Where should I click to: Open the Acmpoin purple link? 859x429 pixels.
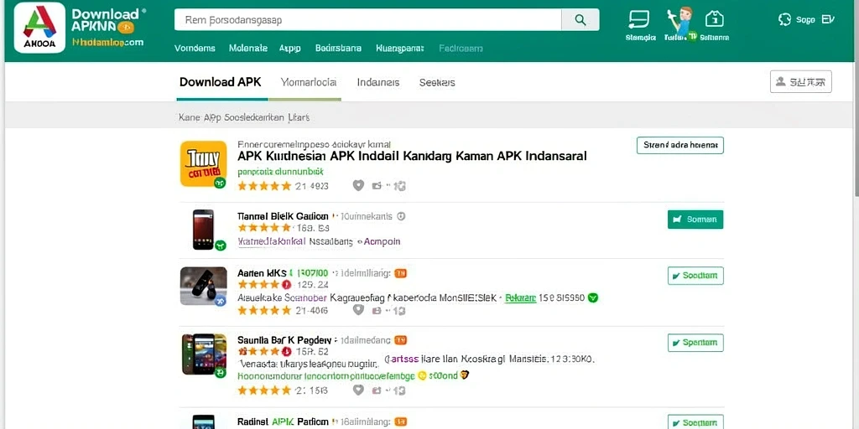click(x=383, y=240)
